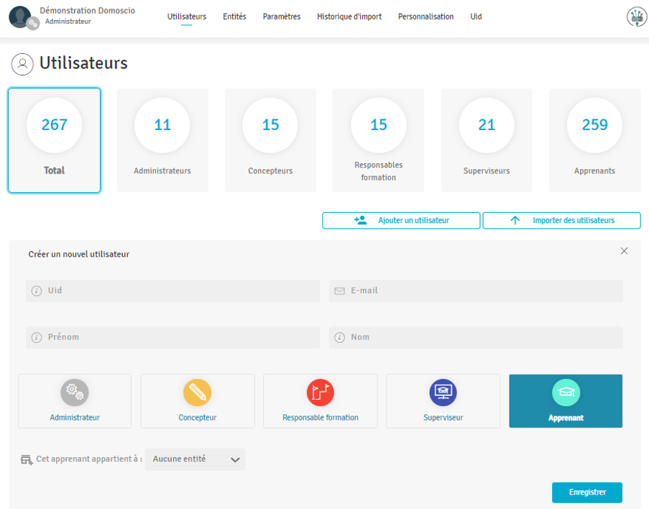This screenshot has width=649, height=509.
Task: Select the Total users card
Action: (x=54, y=140)
